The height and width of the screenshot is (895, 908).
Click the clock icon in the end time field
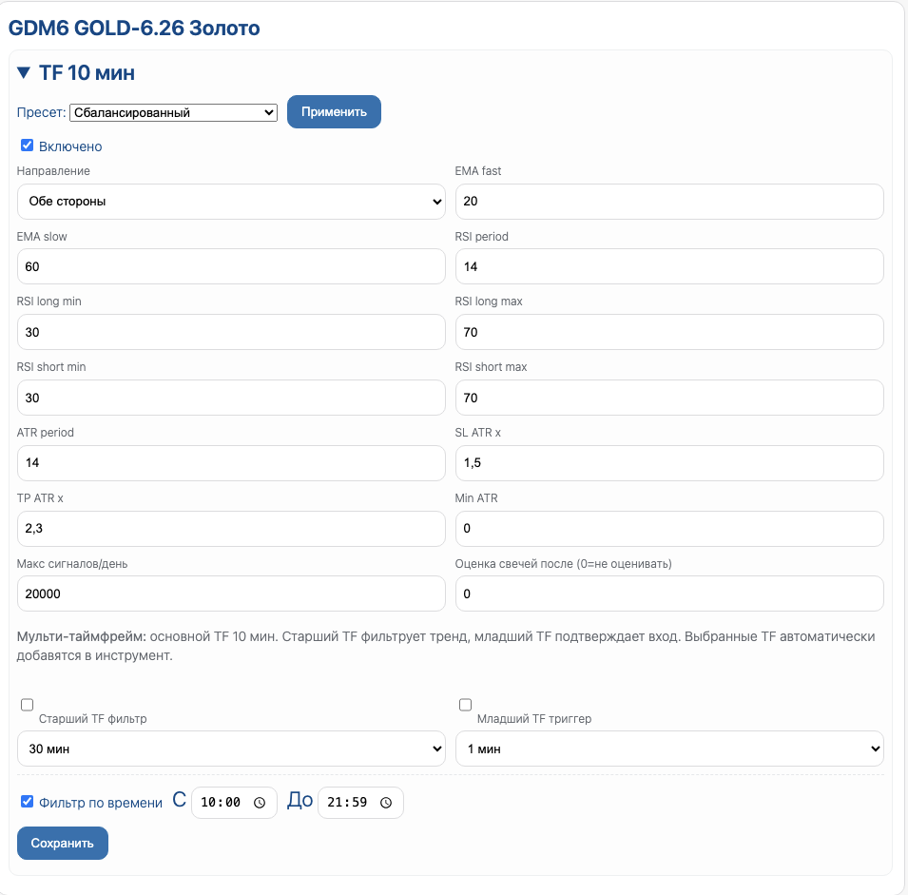[386, 803]
